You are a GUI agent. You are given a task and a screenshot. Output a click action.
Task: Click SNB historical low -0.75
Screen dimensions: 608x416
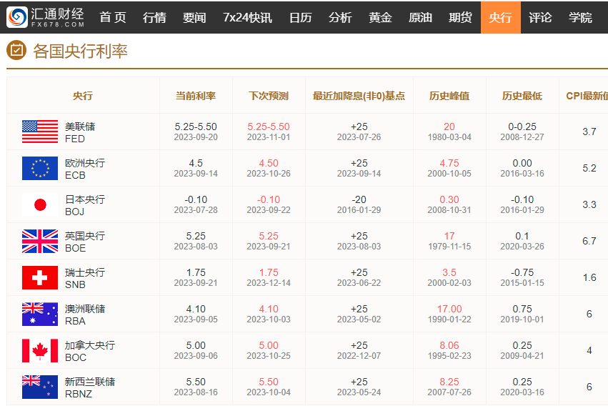pyautogui.click(x=522, y=272)
